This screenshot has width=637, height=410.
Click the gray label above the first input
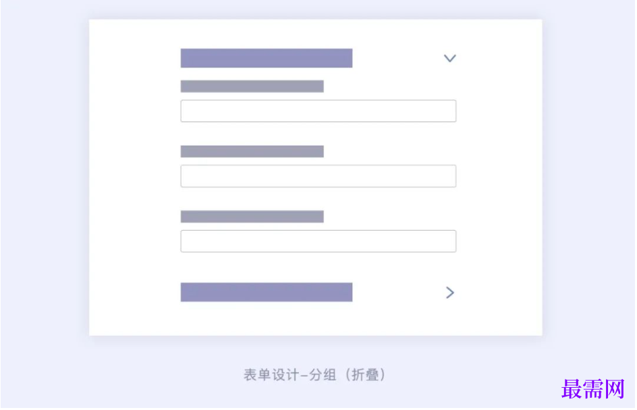(252, 86)
